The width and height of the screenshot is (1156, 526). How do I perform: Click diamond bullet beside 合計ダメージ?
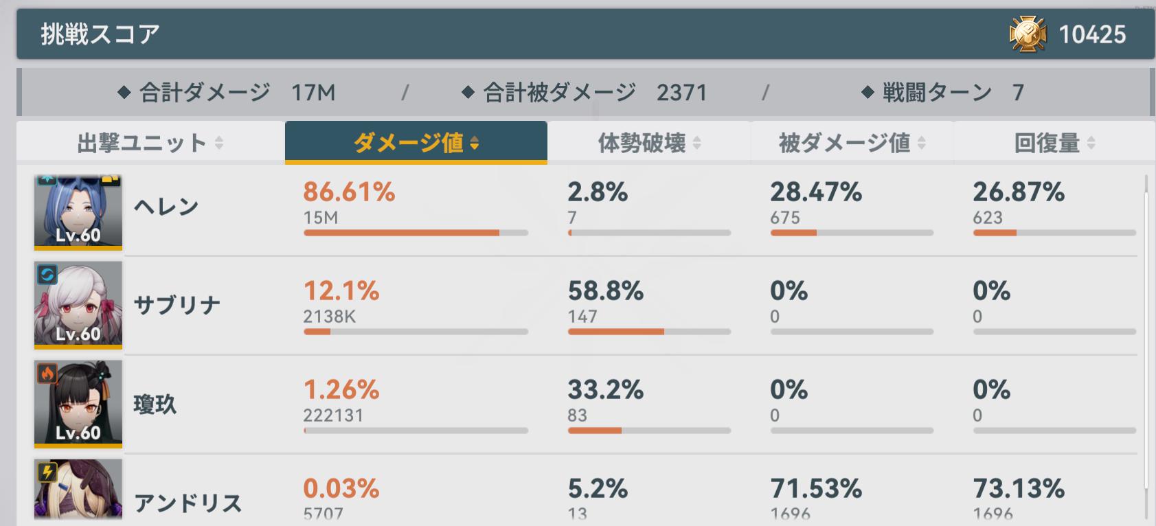pyautogui.click(x=124, y=92)
